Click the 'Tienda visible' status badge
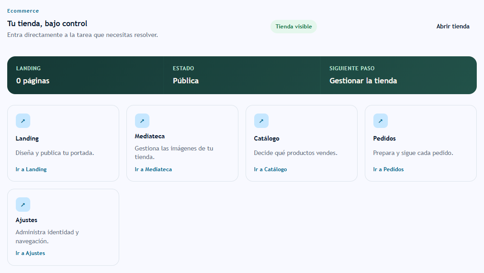 [x=293, y=27]
